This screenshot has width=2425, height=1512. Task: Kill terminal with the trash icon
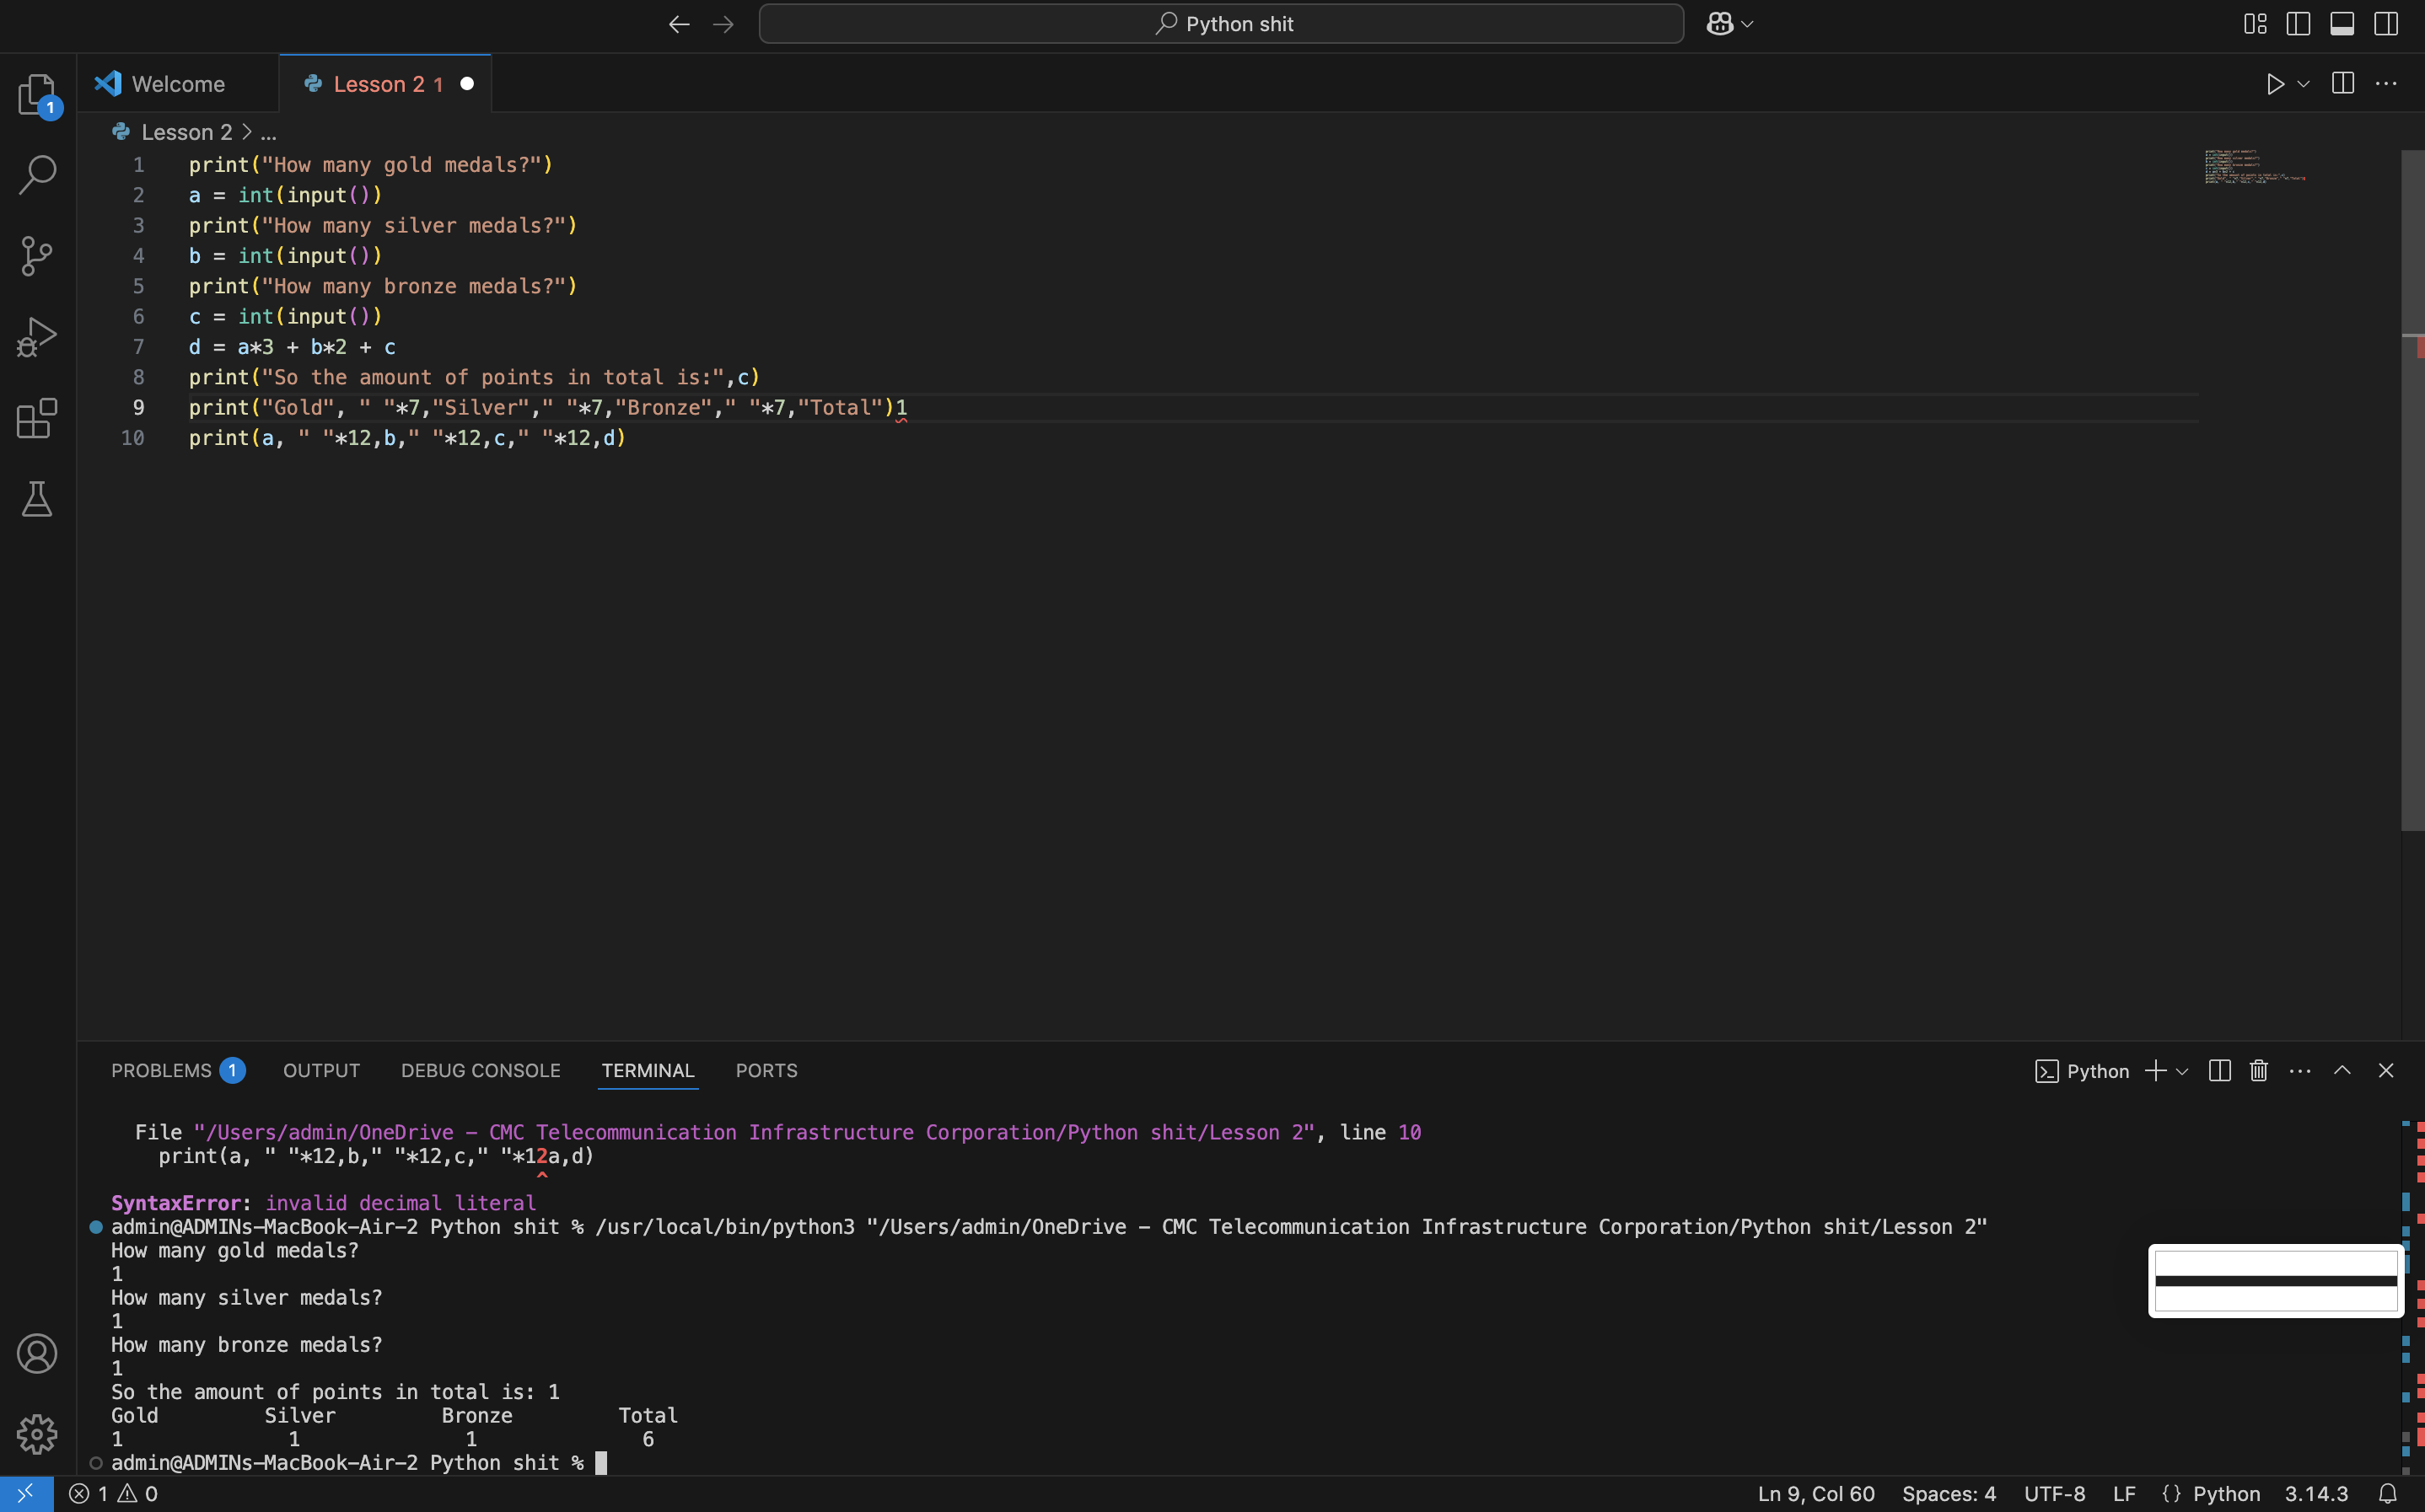click(2258, 1071)
